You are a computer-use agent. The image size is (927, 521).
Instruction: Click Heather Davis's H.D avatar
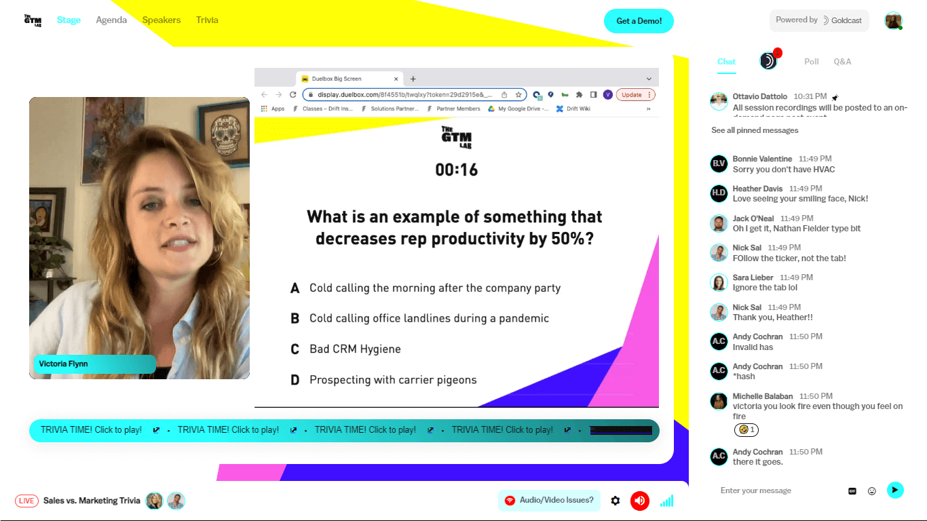point(719,193)
